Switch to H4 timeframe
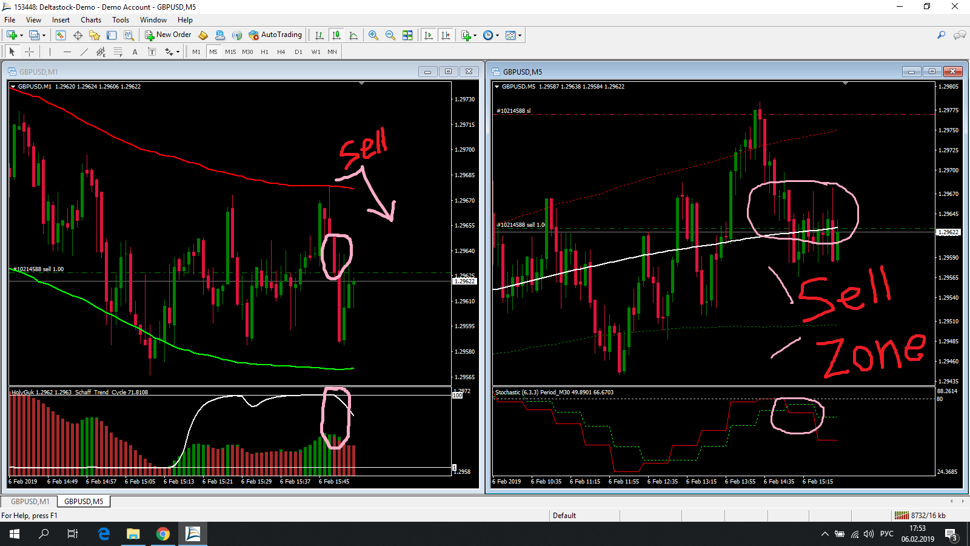Image resolution: width=970 pixels, height=546 pixels. (x=281, y=52)
